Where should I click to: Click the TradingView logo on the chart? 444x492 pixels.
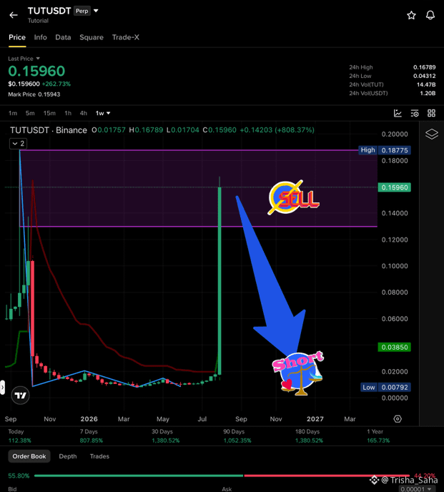[21, 395]
